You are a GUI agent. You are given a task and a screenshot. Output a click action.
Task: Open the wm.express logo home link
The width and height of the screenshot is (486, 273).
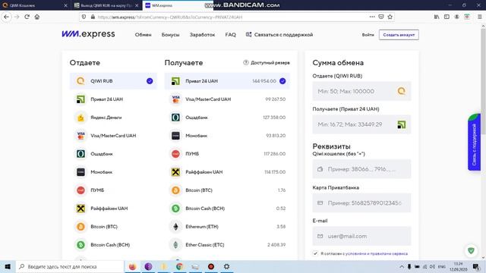[88, 34]
